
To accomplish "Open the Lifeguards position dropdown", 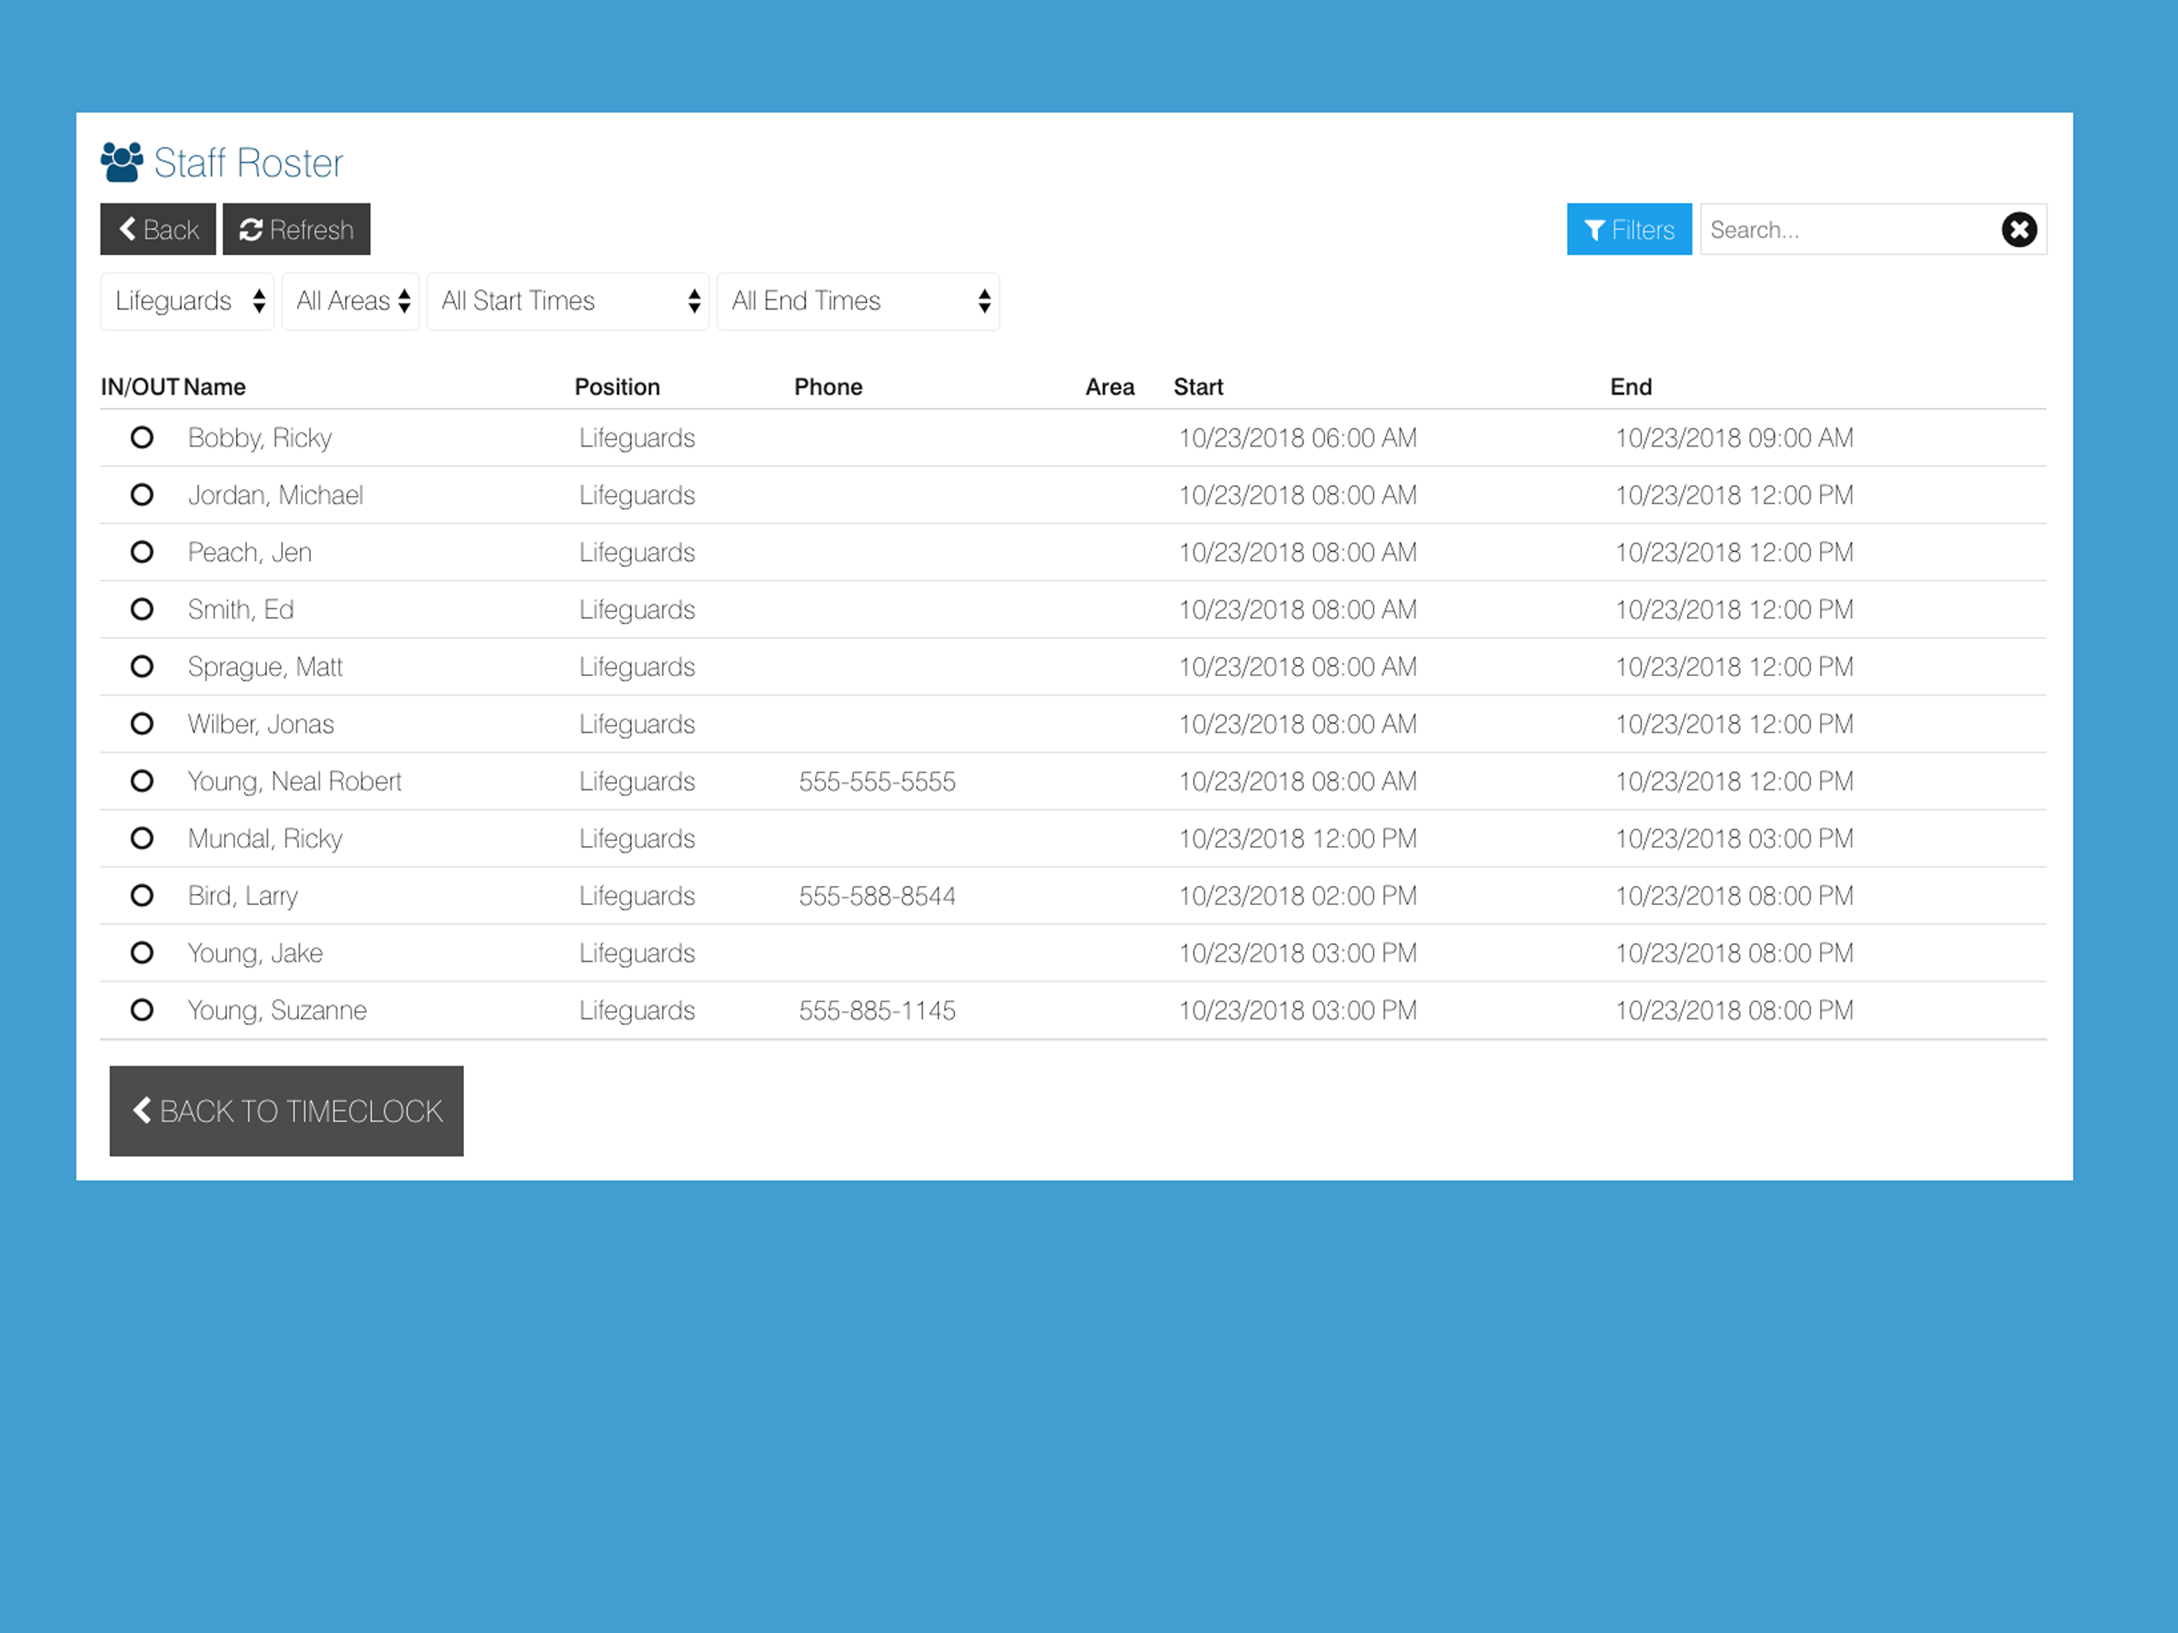I will pos(187,301).
